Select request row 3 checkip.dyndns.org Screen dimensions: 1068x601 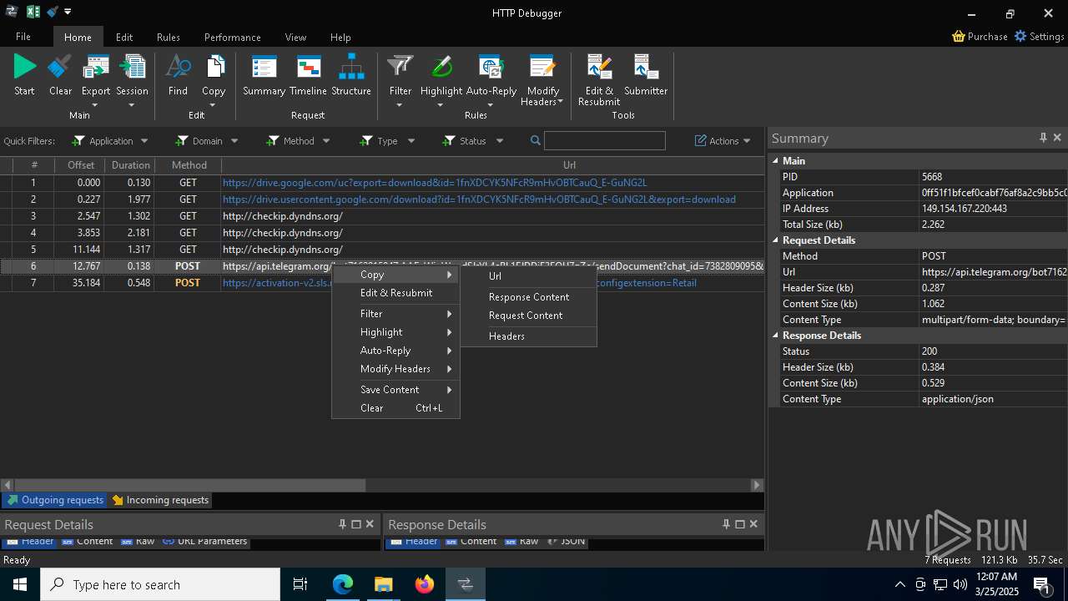[x=382, y=216]
